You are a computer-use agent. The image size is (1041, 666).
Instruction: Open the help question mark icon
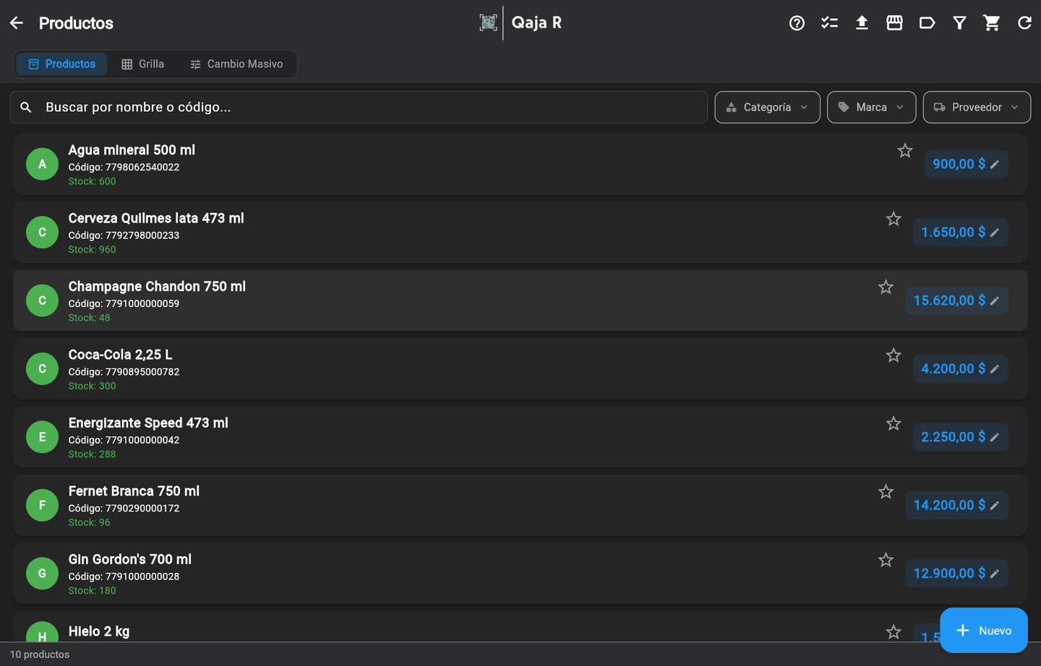[797, 23]
